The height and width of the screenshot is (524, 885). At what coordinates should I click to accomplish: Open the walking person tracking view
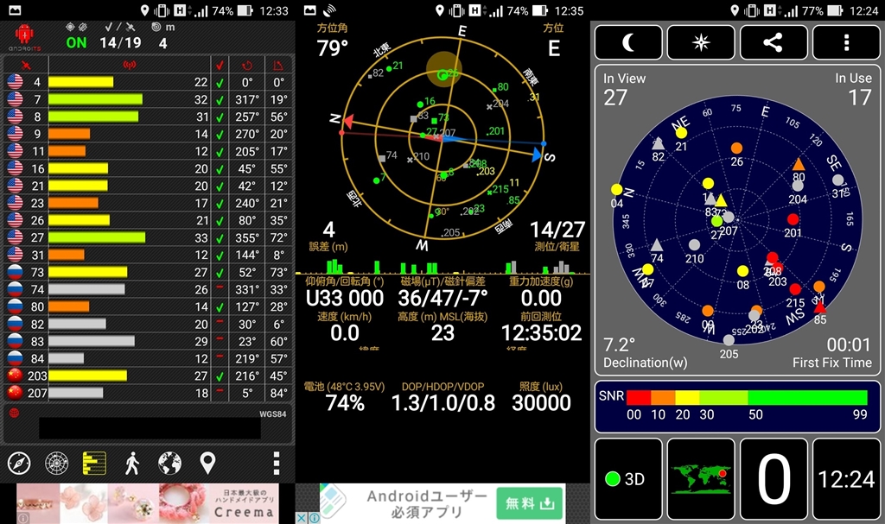[x=132, y=463]
